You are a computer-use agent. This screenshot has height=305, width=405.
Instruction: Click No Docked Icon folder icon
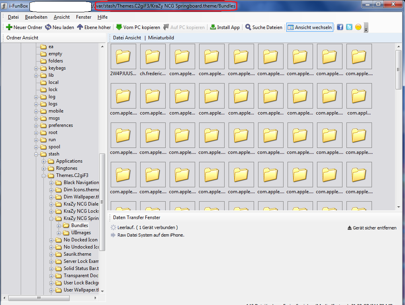tap(59, 240)
